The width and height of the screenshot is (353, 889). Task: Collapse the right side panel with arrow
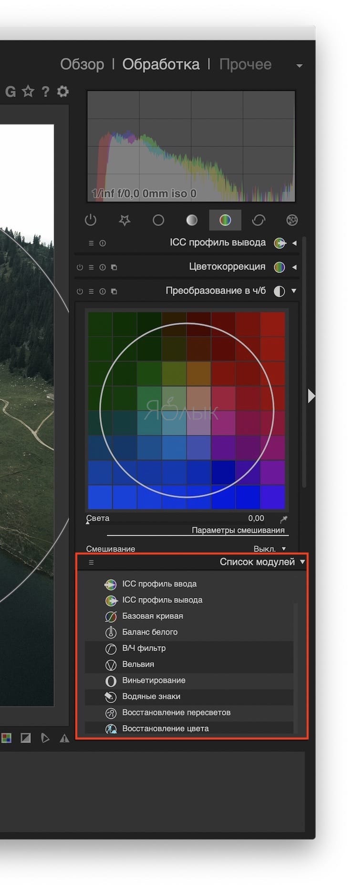[311, 396]
